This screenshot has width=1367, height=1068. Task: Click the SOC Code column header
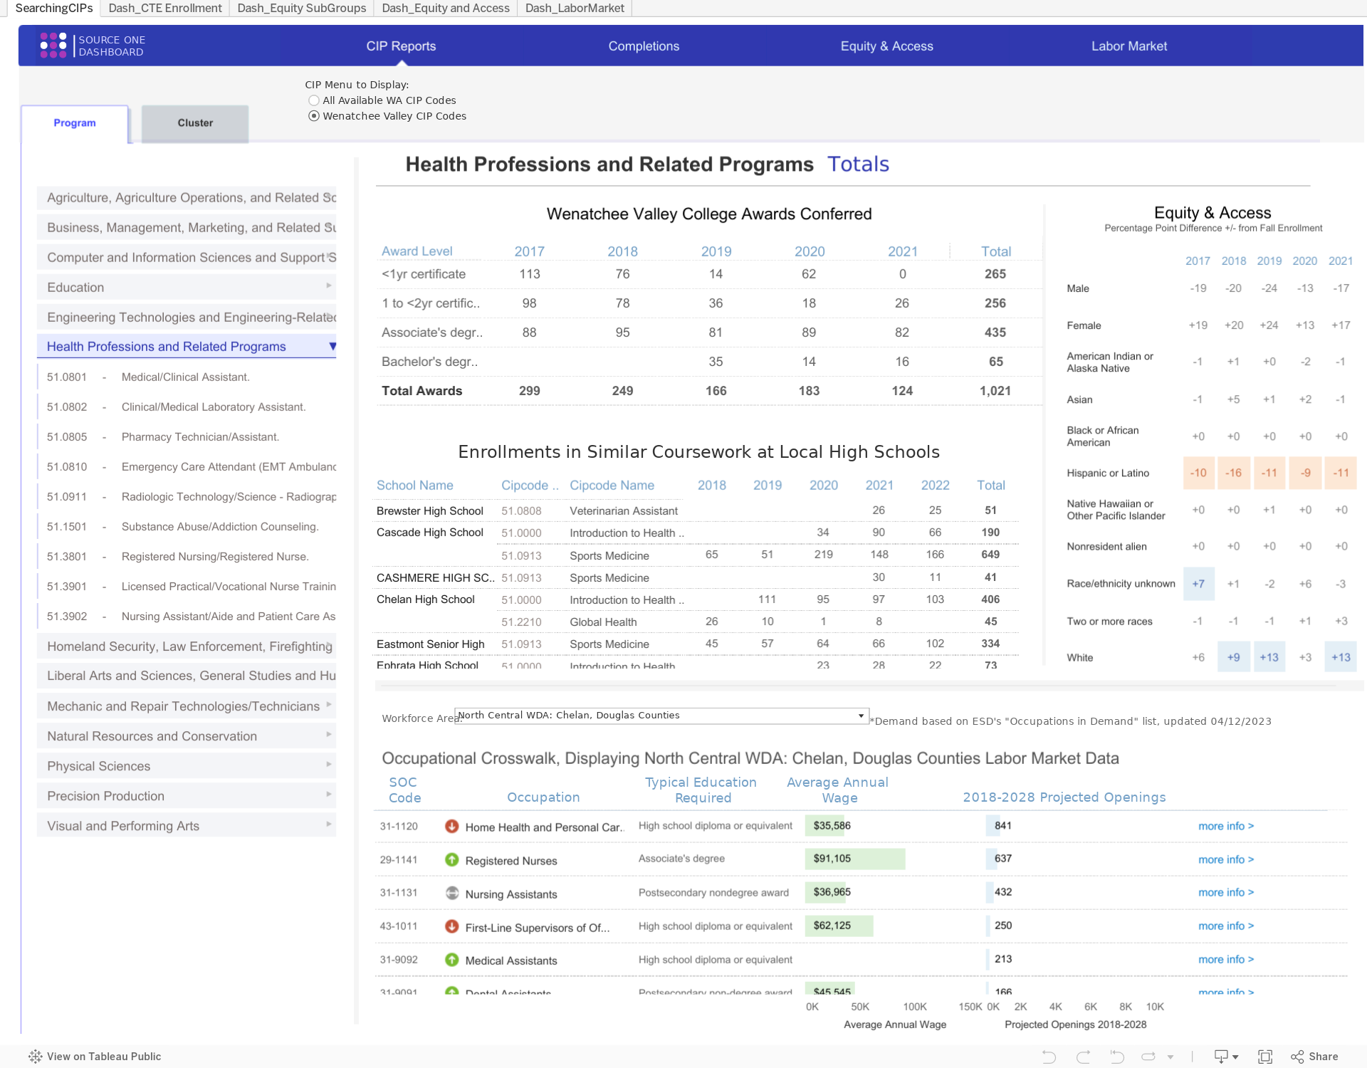coord(404,790)
